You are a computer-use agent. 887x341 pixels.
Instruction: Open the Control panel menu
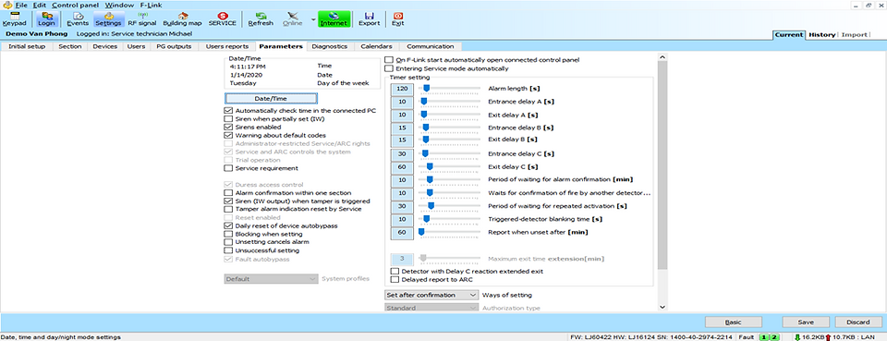[x=75, y=5]
